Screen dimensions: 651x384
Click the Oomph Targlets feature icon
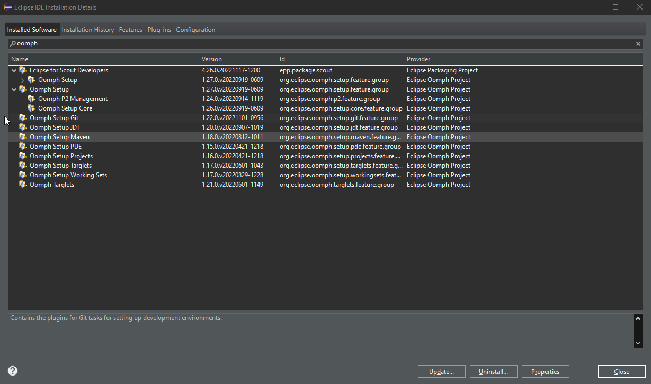pos(23,185)
